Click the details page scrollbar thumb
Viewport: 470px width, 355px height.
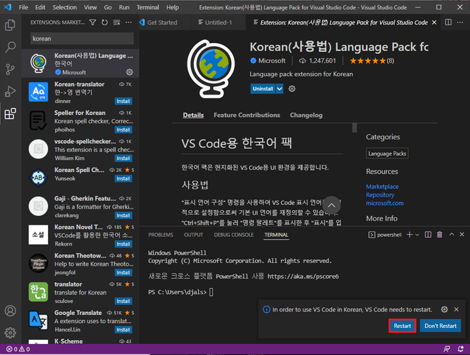pos(355,128)
